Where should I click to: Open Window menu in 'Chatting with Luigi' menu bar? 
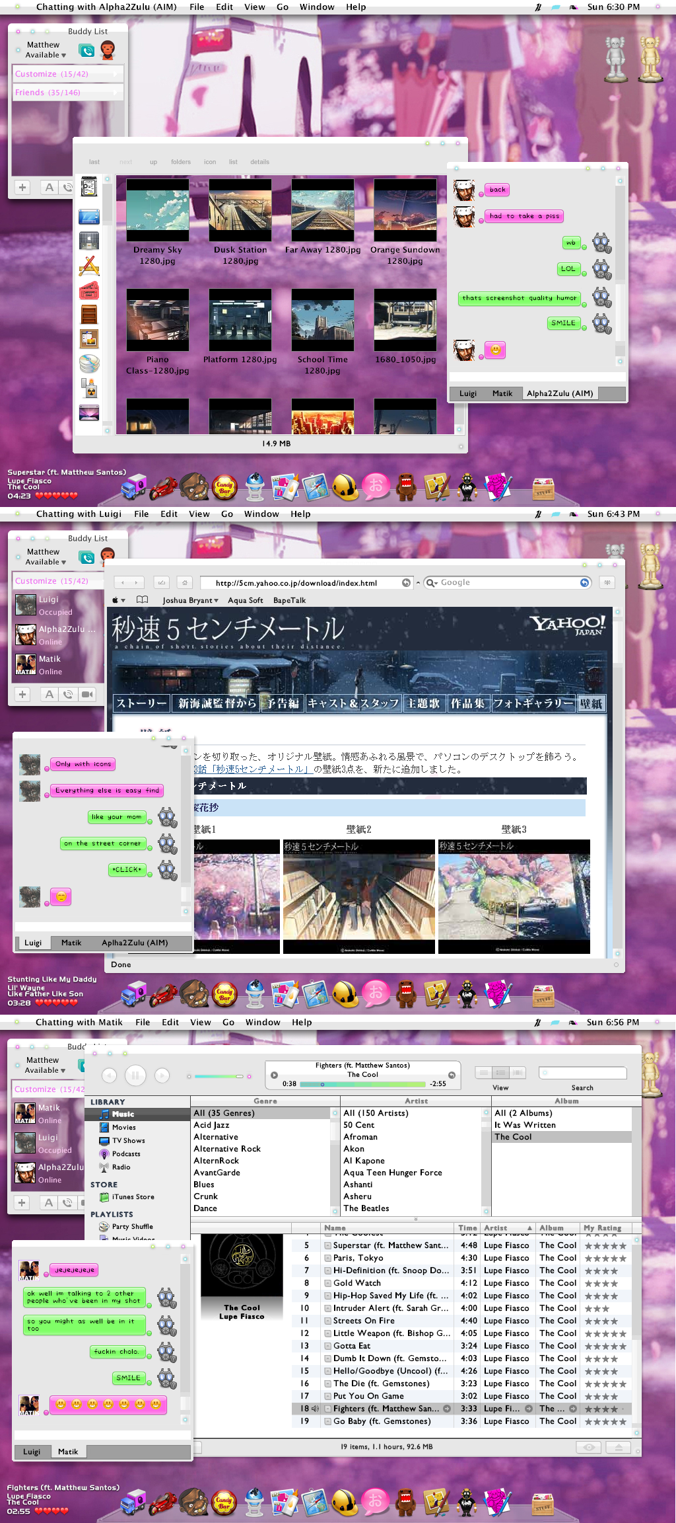click(261, 514)
